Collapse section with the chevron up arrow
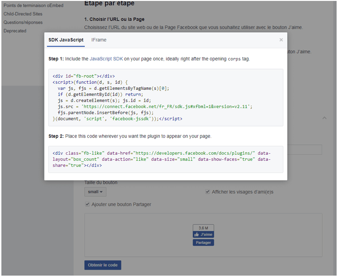The width and height of the screenshot is (338, 277). 325,118
